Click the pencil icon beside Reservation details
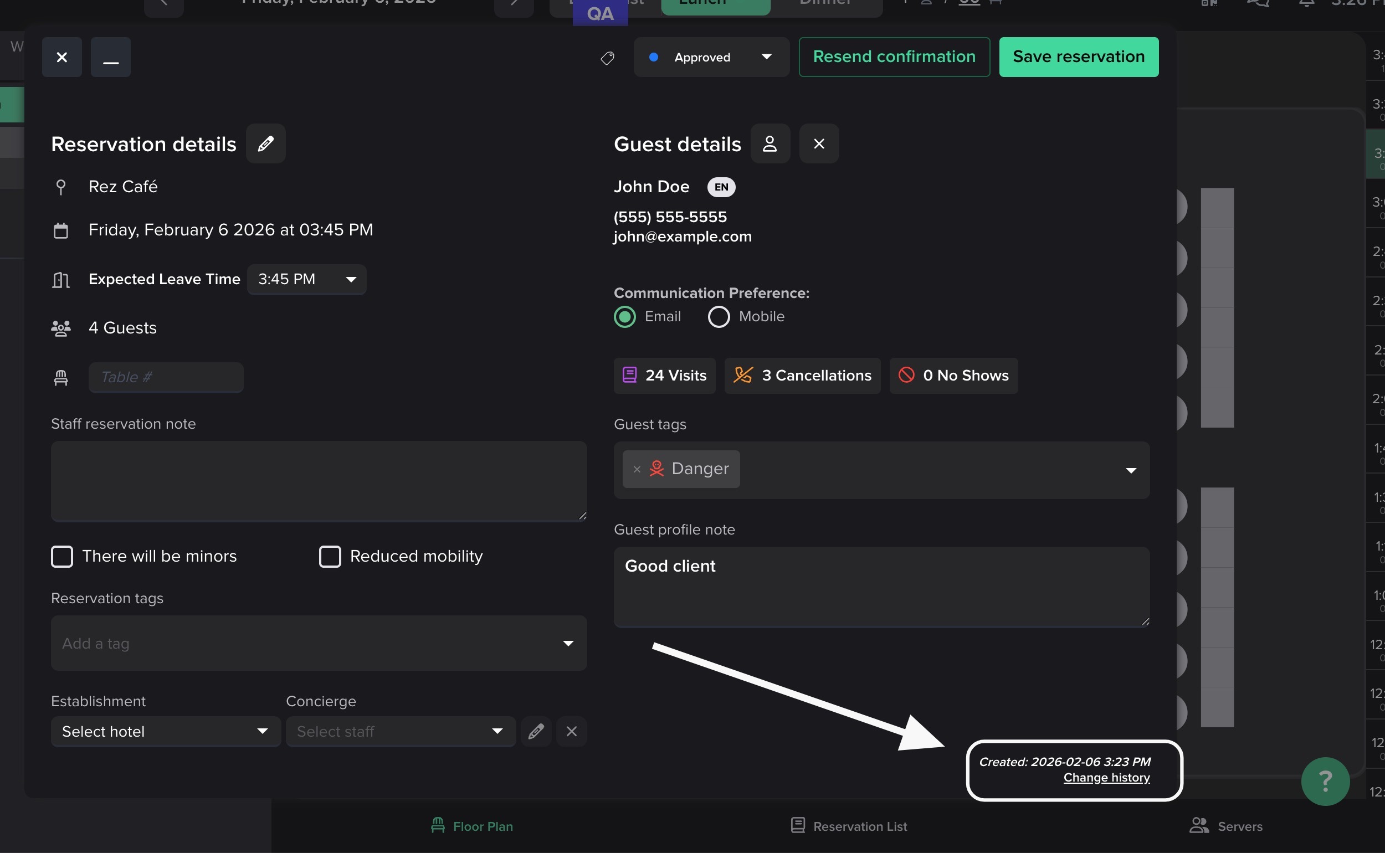1385x853 pixels. 266,144
